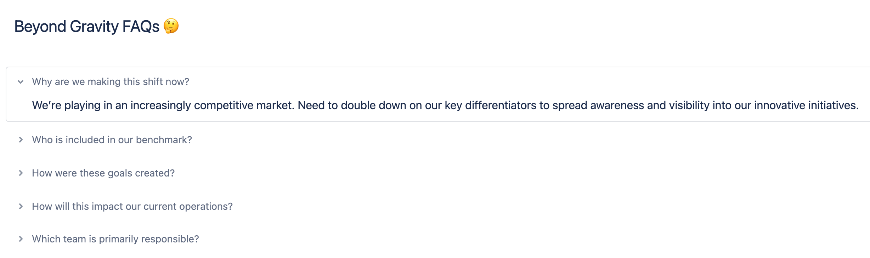Click the 'Who is included in our benchmark?' text
This screenshot has width=870, height=258.
112,140
